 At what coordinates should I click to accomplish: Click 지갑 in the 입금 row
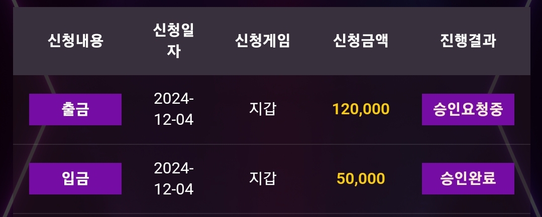(262, 178)
